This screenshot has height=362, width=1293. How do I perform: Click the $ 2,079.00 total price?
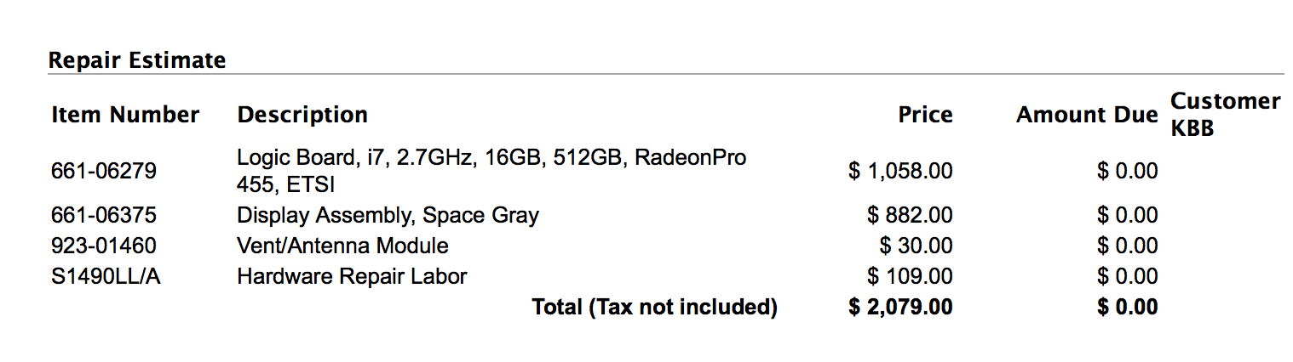[900, 307]
